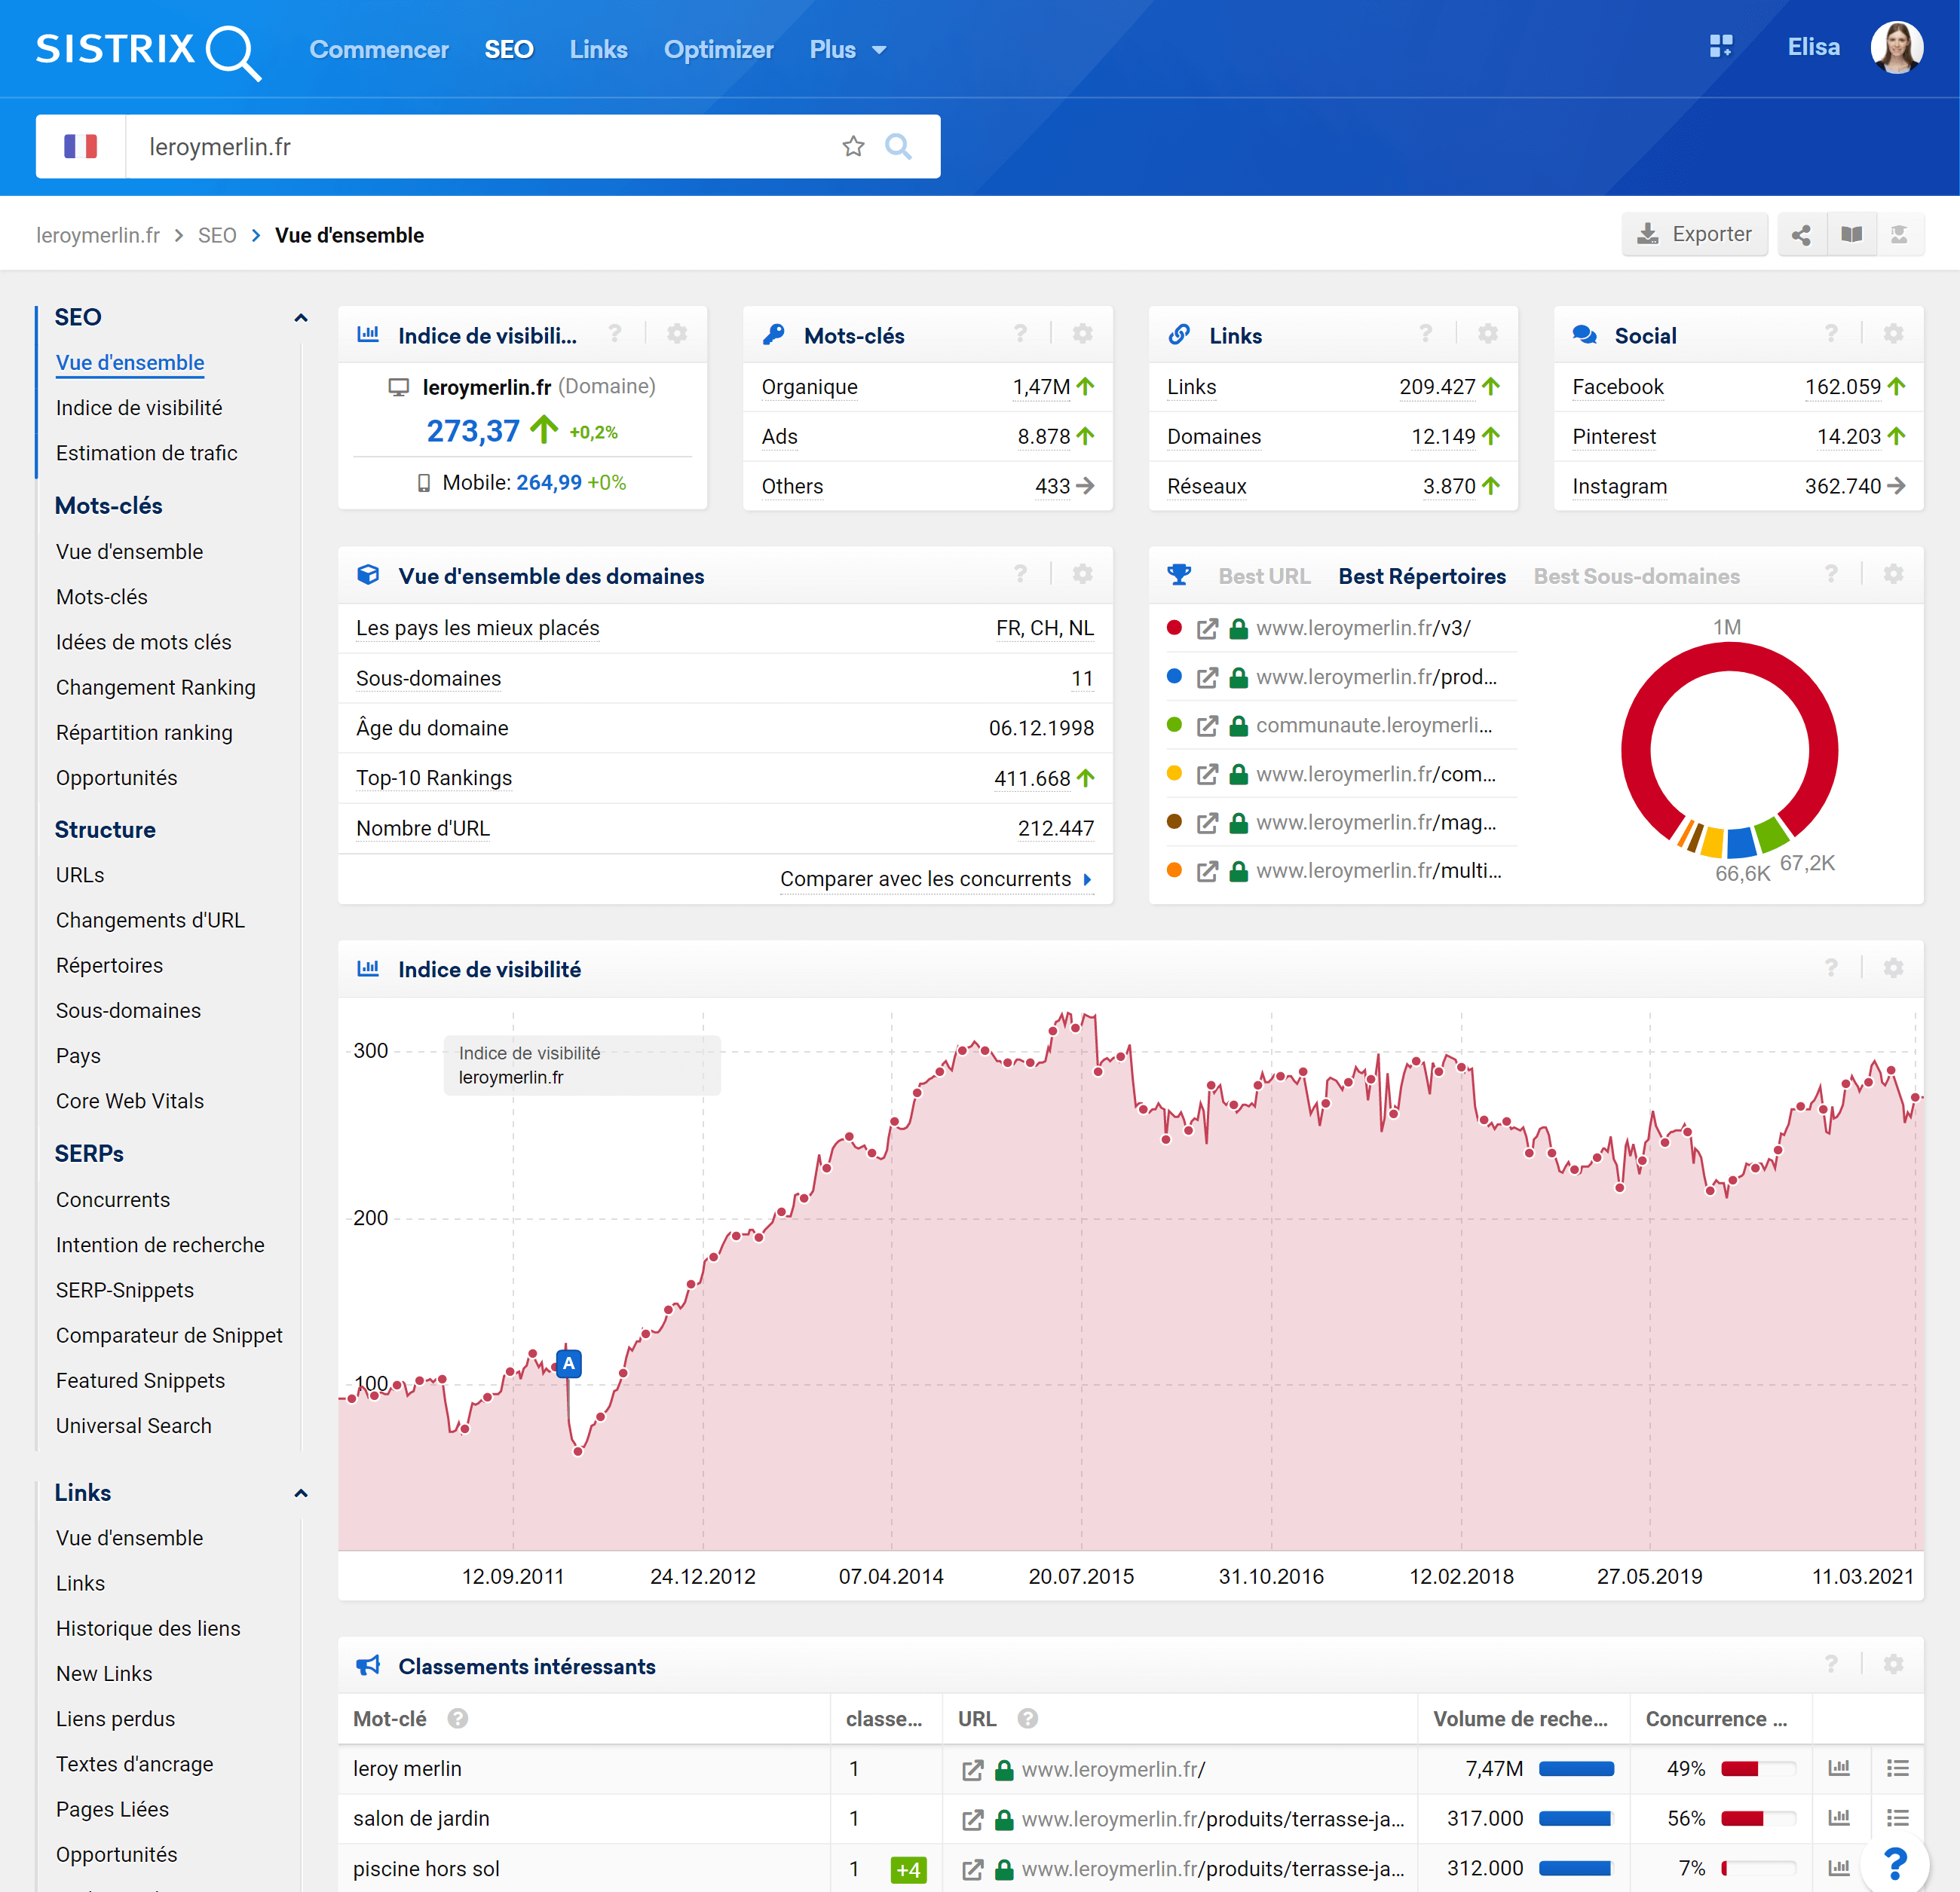
Task: Click the Elisa username in header
Action: pos(1813,47)
